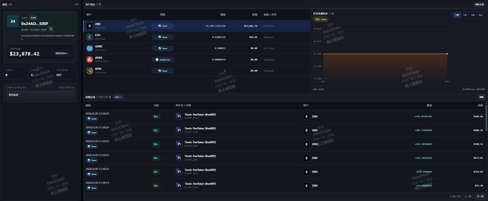
Task: Click the 1inch icon in the $406.14 transfer row
Action: pos(179,130)
